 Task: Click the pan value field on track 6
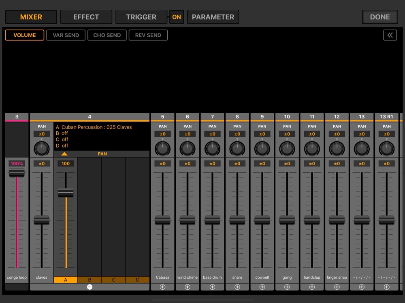(x=188, y=134)
